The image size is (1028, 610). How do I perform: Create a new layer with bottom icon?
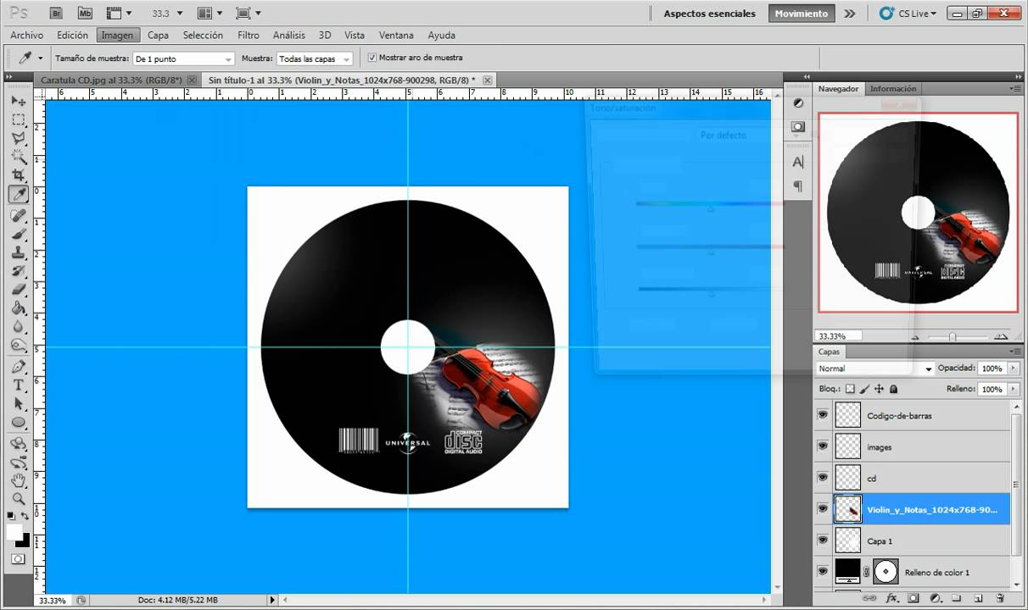978,597
